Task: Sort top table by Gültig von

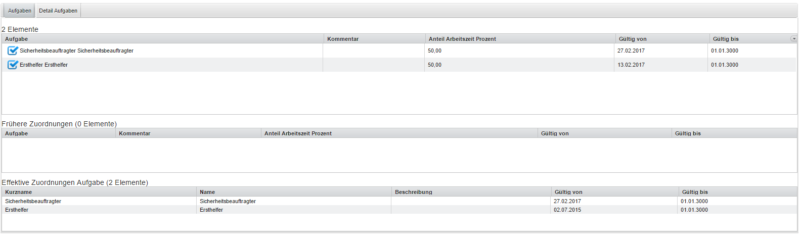Action: [633, 39]
